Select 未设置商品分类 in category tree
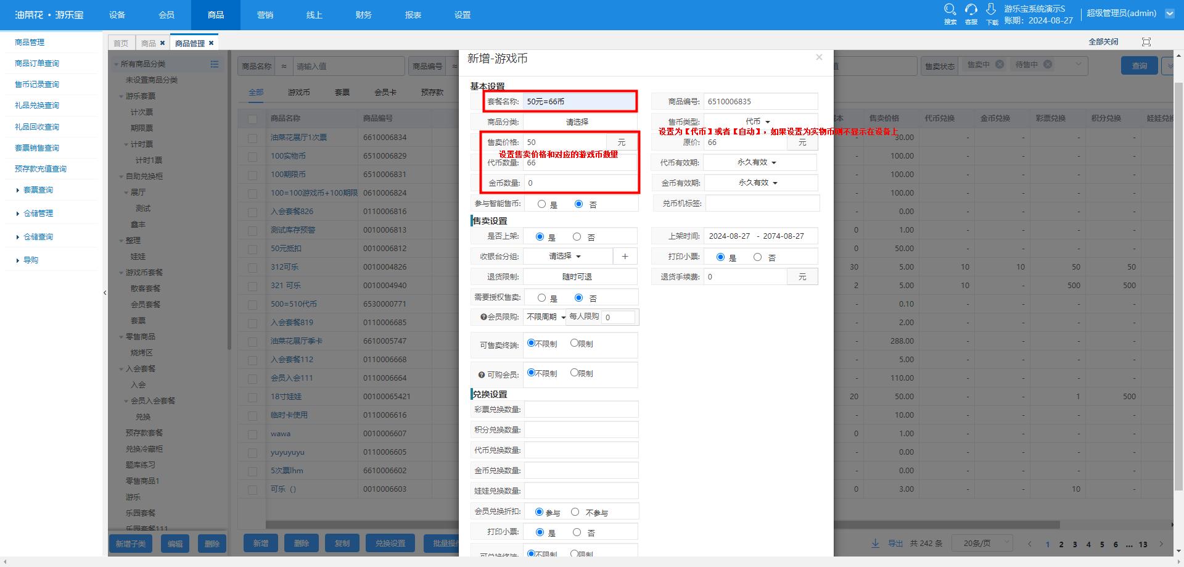This screenshot has height=567, width=1184. point(152,80)
